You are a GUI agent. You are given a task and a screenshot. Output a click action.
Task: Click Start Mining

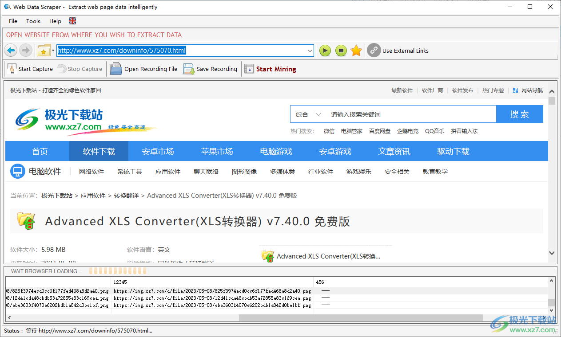click(270, 69)
